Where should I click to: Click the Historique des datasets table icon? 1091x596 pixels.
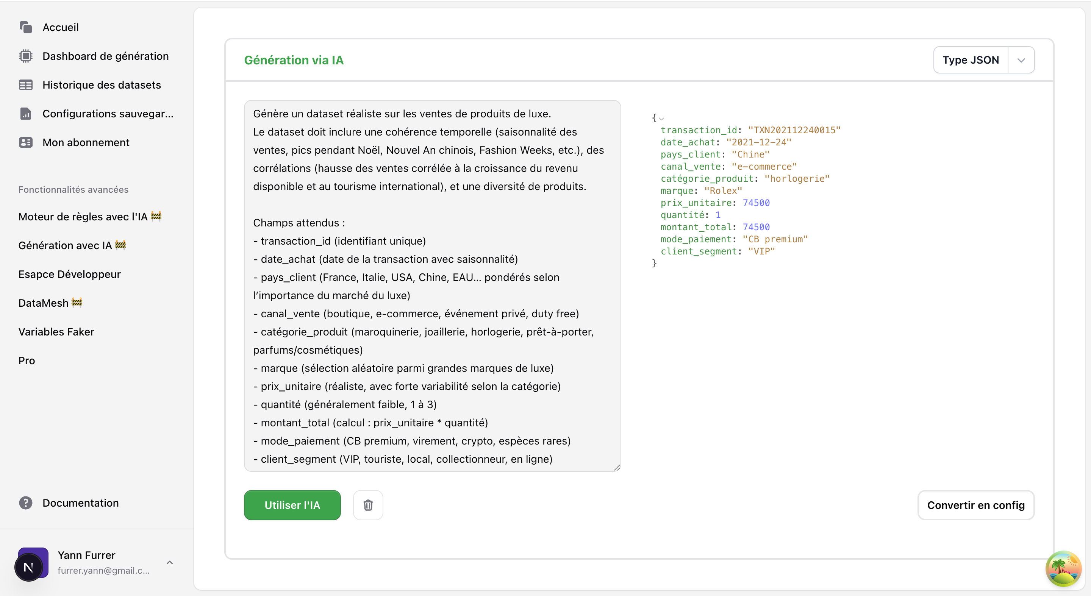[25, 85]
